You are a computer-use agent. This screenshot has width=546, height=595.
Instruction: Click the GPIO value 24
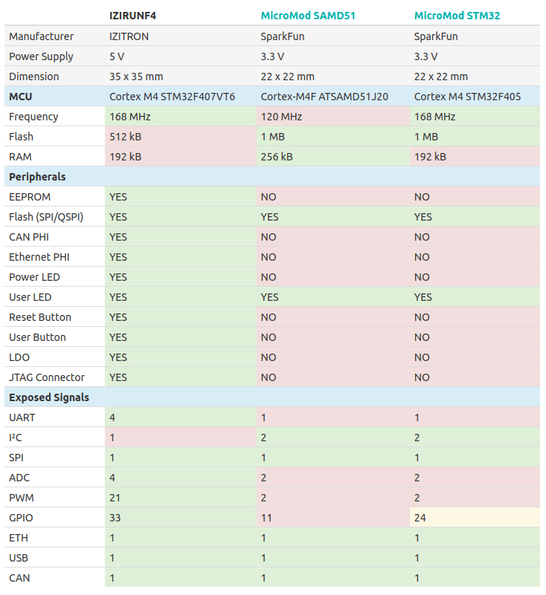420,518
